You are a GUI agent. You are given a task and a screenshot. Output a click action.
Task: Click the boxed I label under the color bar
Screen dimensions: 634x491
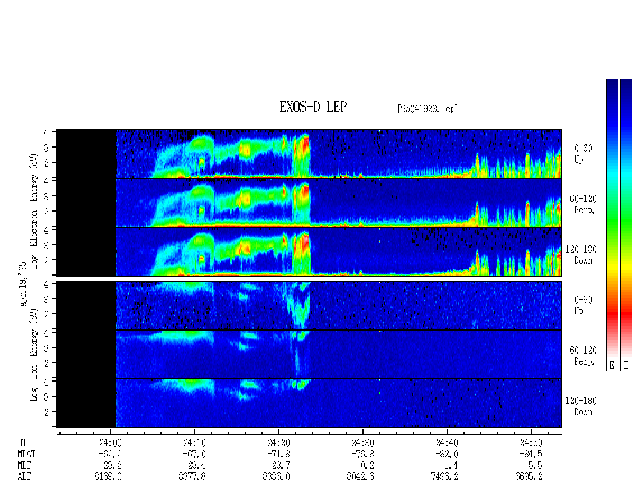click(626, 365)
